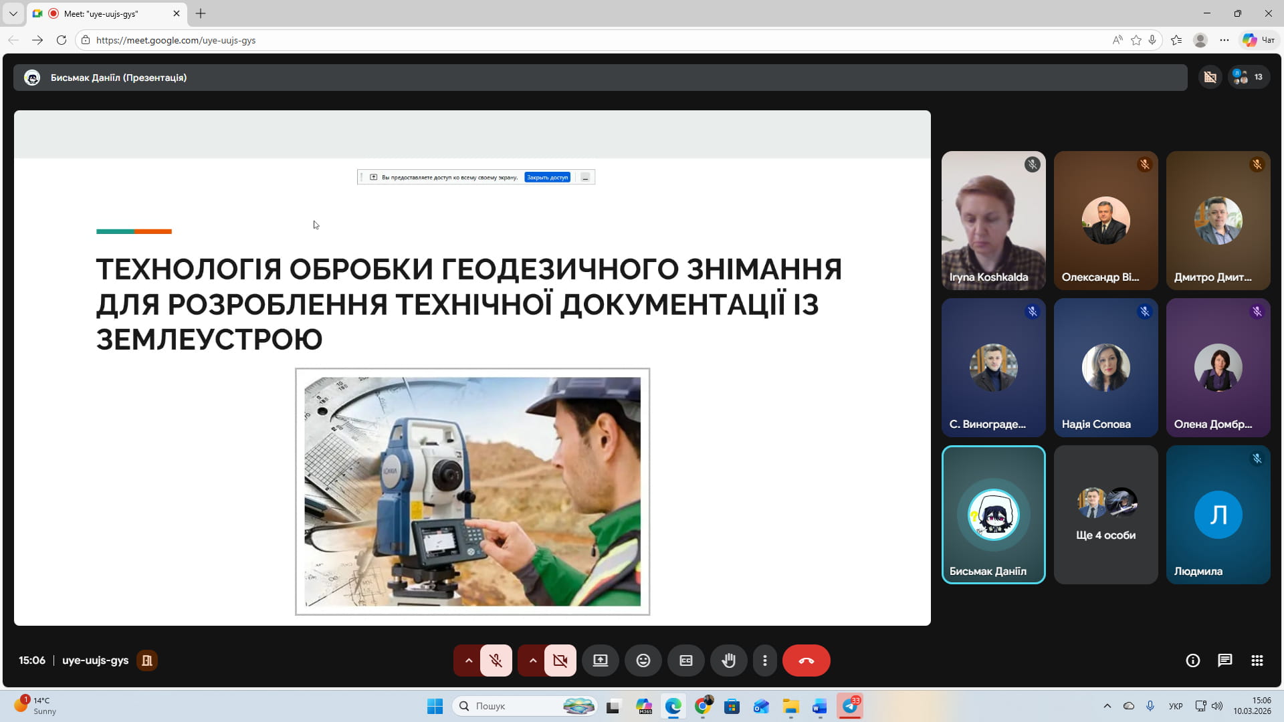Toggle closed captions button
Viewport: 1284px width, 722px height.
[x=685, y=660]
